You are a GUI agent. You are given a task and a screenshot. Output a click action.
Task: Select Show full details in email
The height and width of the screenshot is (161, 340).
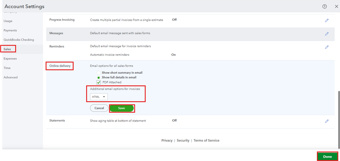[x=99, y=77]
